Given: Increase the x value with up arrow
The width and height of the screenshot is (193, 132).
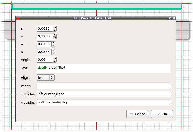Looking at the screenshot, I should click(54, 27).
